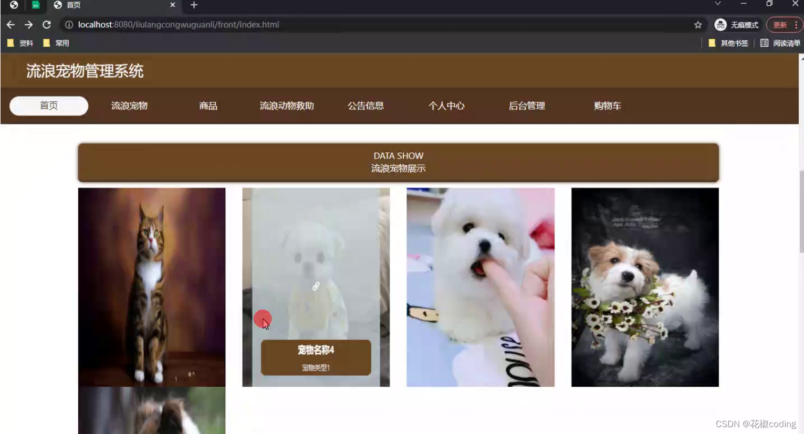This screenshot has width=804, height=434.
Task: Open the incognito 无痕模式 indicator
Action: pos(737,25)
